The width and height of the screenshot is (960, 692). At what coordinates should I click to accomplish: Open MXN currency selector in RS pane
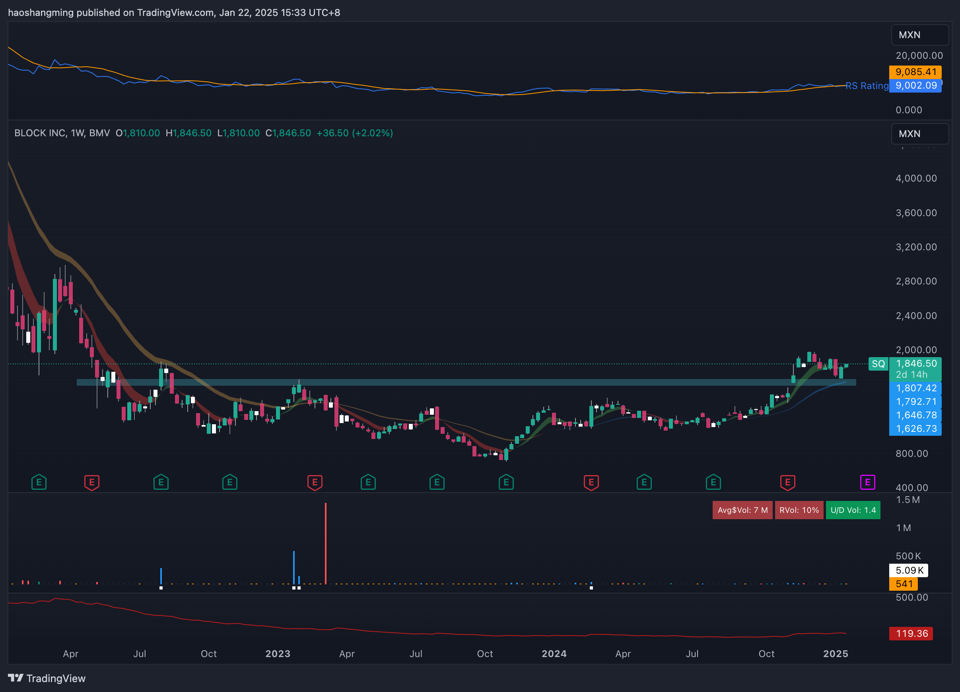919,35
